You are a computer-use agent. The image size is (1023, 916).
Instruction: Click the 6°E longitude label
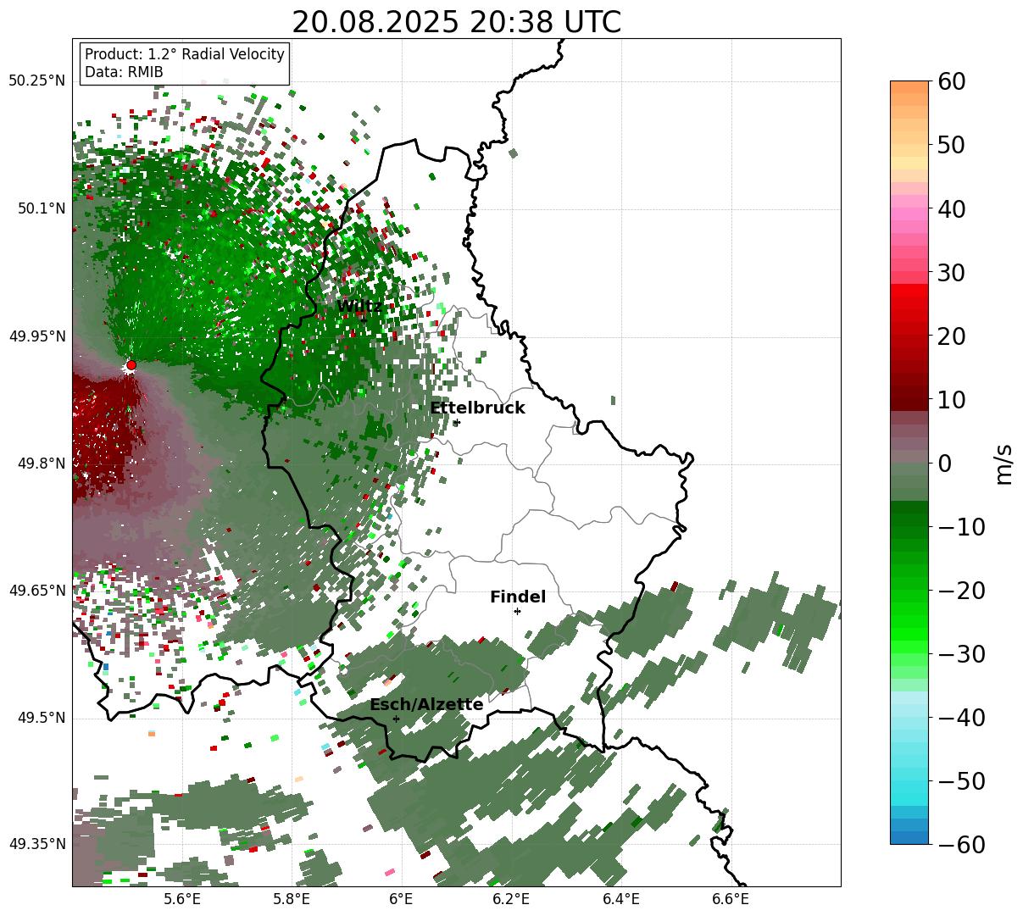(401, 899)
